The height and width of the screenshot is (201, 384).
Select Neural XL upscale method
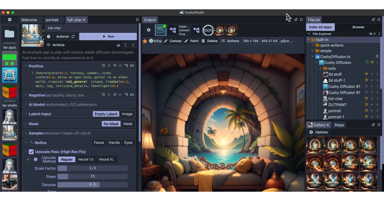(106, 160)
